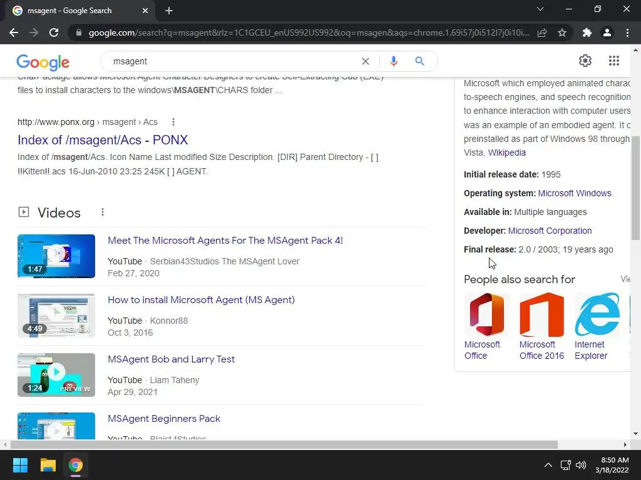Close the msagent Google Search tab

click(x=145, y=11)
